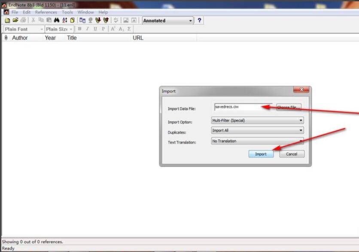359x252 pixels.
Task: Click the Print toolbar icon
Action: point(23,20)
